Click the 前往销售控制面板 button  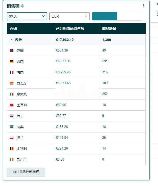pos(26,172)
